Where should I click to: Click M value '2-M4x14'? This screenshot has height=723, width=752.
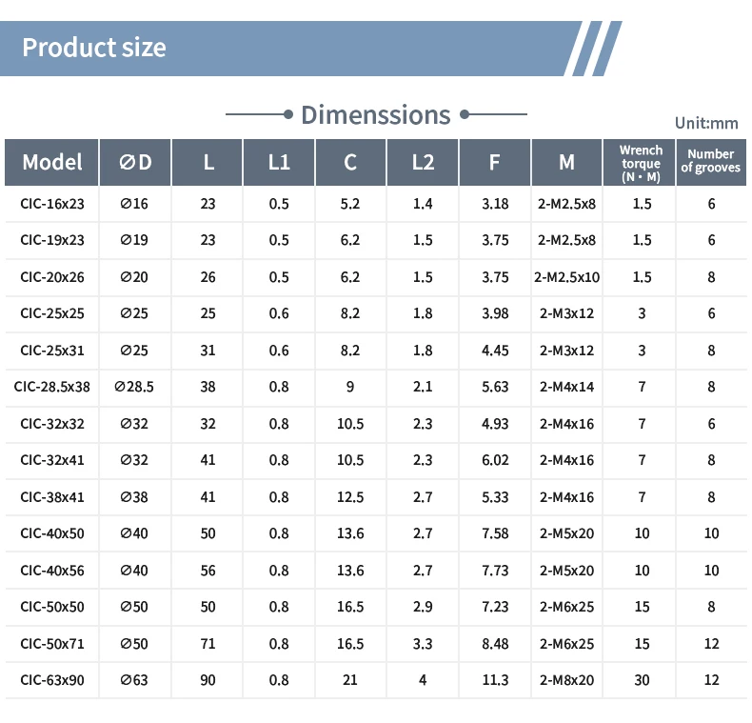tap(567, 387)
